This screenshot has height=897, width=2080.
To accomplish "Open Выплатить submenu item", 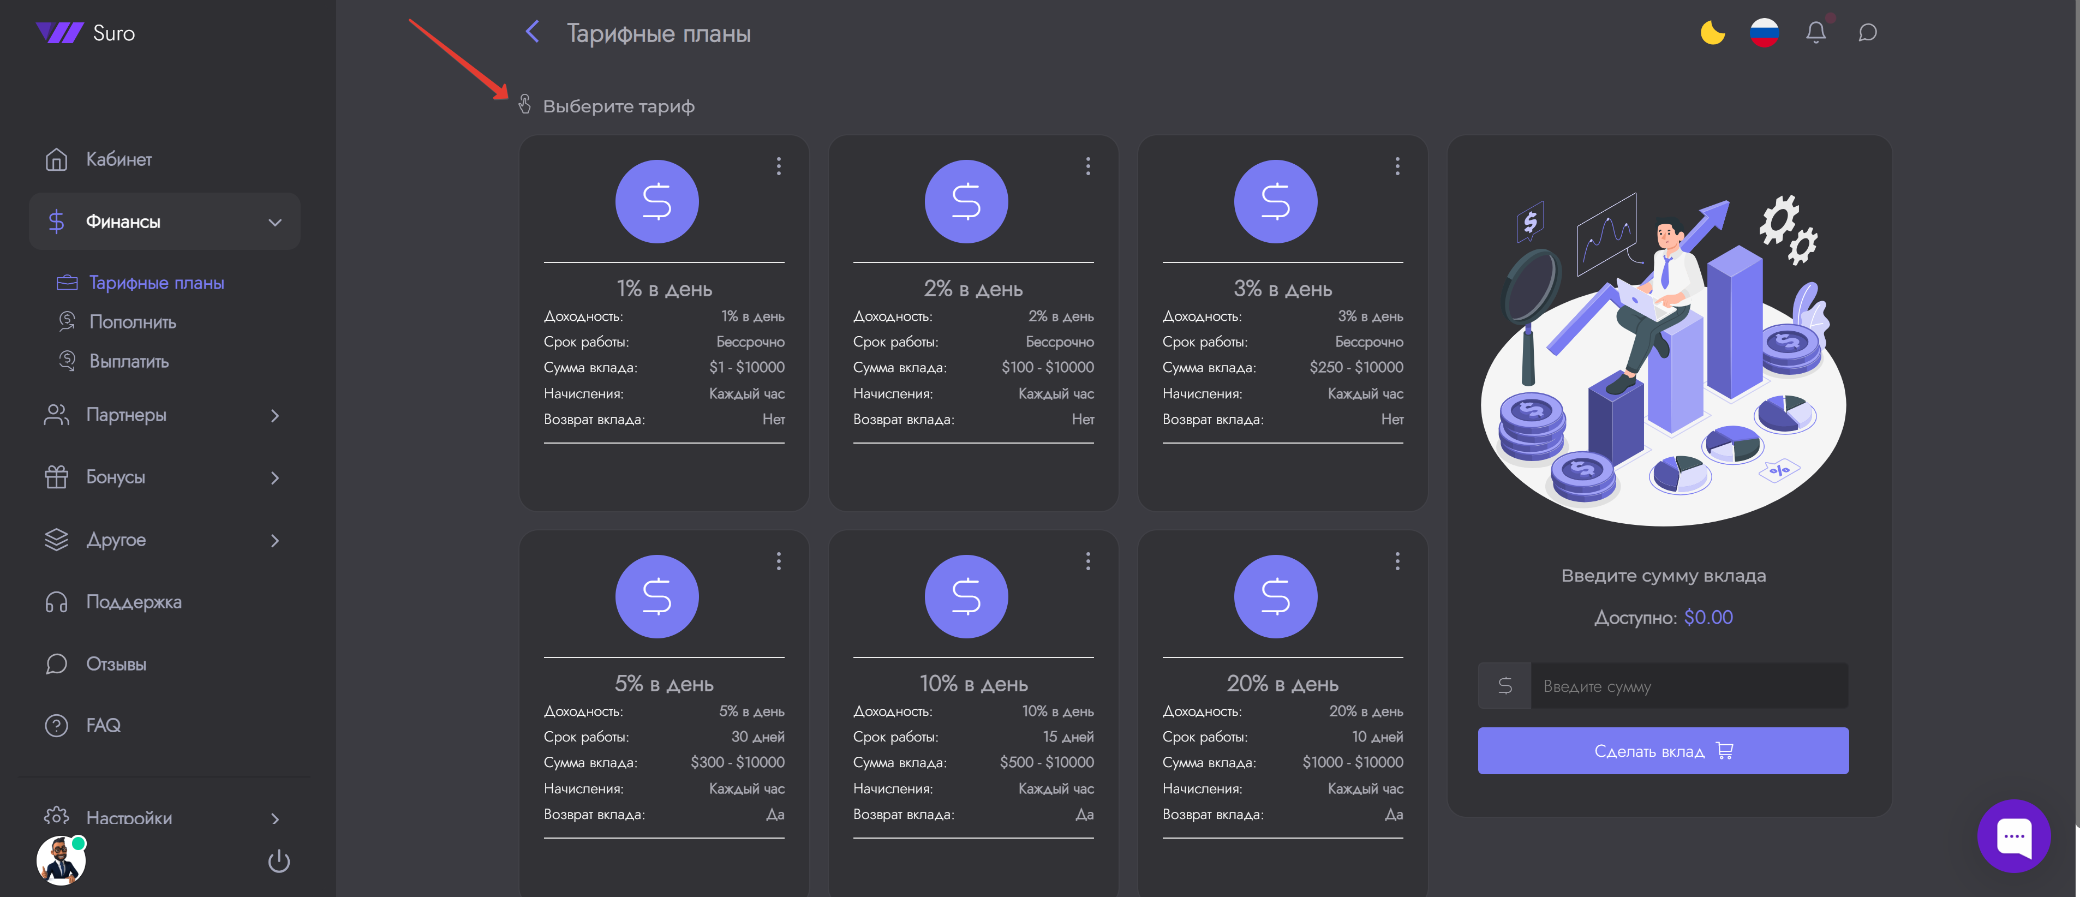I will [x=129, y=361].
